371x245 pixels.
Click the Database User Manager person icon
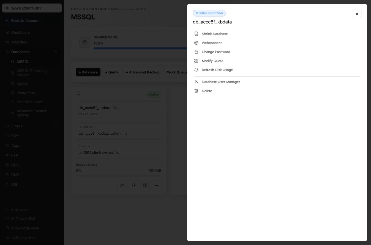pyautogui.click(x=196, y=82)
